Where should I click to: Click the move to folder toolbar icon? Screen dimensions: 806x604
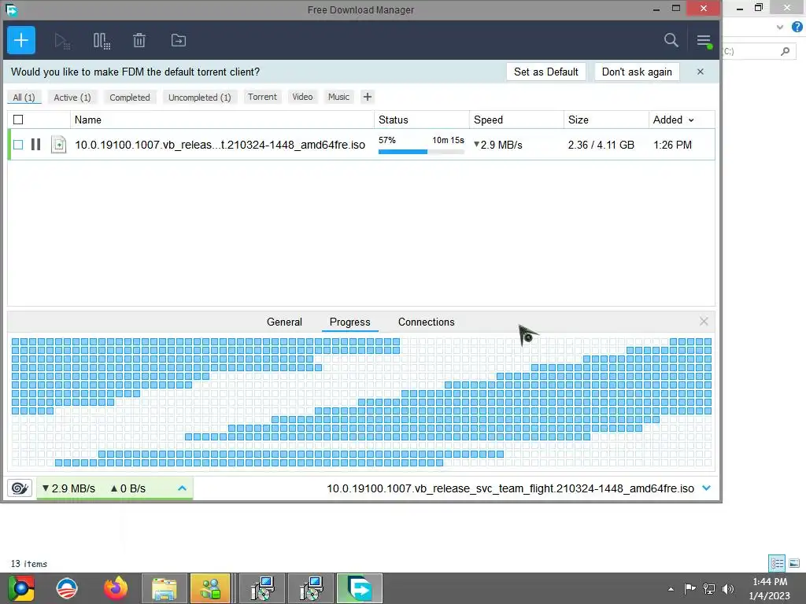coord(179,40)
